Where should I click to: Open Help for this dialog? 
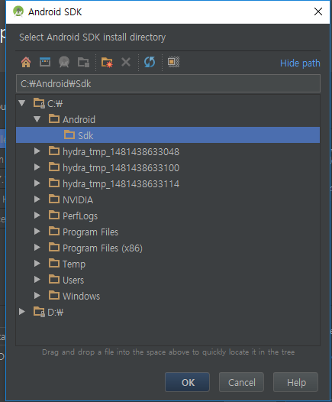(295, 382)
